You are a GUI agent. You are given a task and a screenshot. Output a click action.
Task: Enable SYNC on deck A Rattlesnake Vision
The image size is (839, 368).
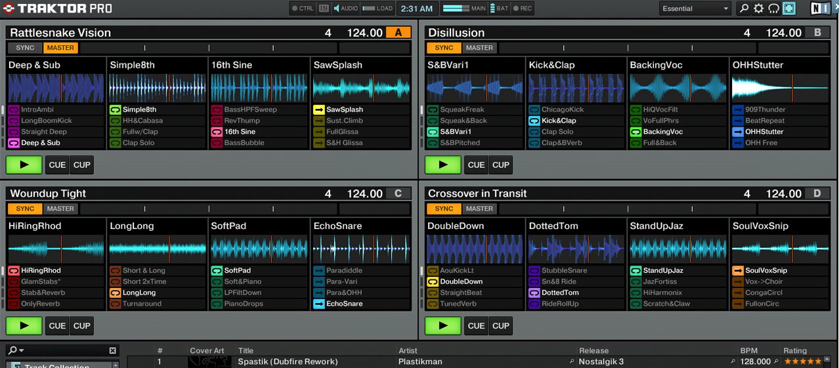[x=25, y=48]
